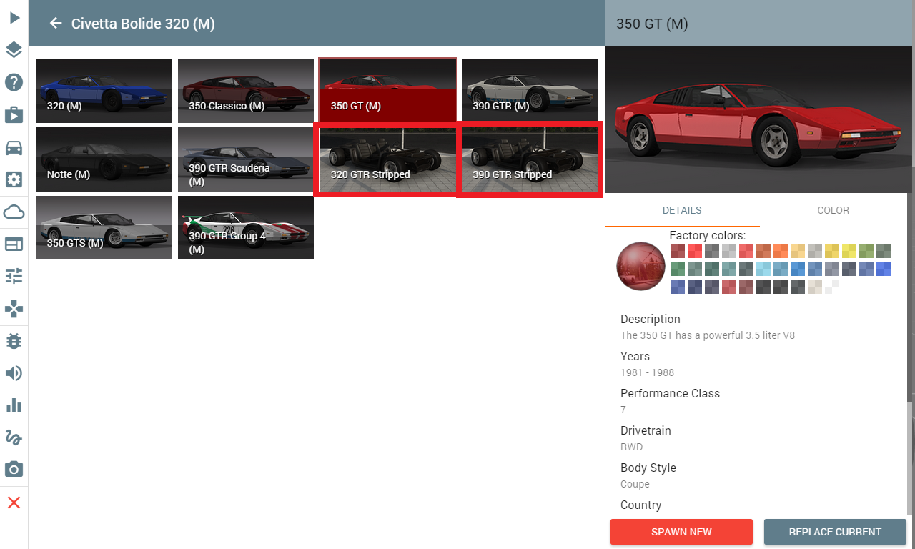Open the replay briefcase play icon
This screenshot has height=549, width=915.
(x=14, y=114)
